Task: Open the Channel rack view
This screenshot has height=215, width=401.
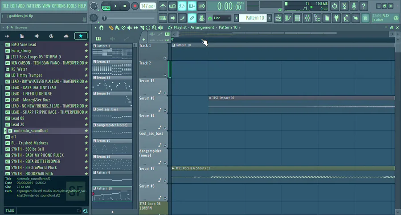Action: [x=298, y=18]
